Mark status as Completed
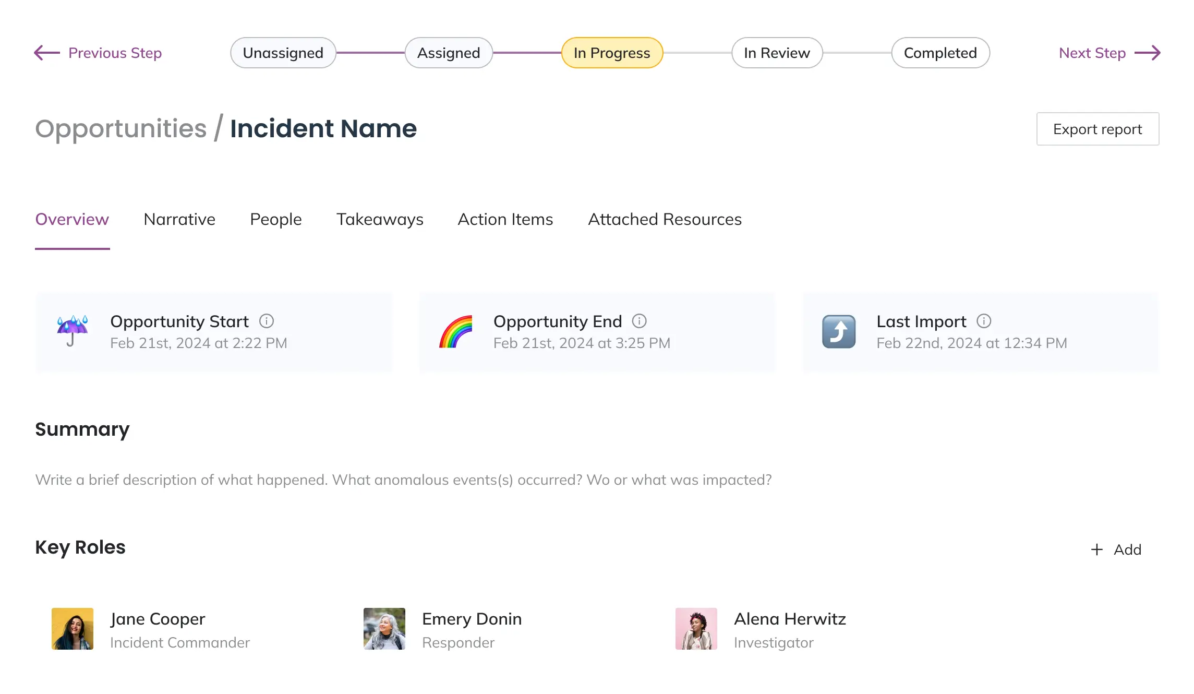The height and width of the screenshot is (694, 1194). pos(940,53)
